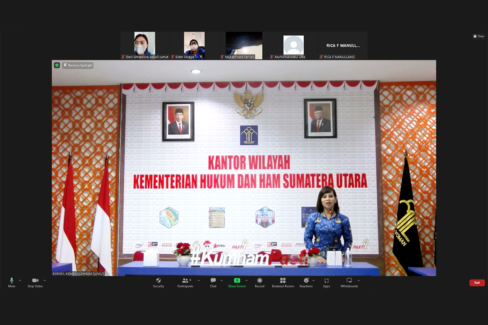The width and height of the screenshot is (488, 325).
Task: Open the Participants panel
Action: tap(185, 281)
